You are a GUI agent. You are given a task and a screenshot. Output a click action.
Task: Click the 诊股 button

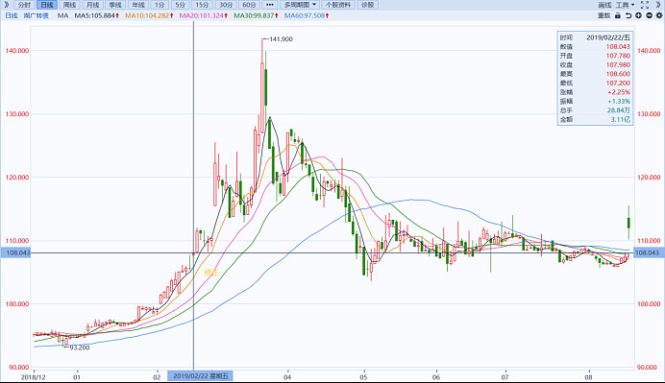[367, 5]
